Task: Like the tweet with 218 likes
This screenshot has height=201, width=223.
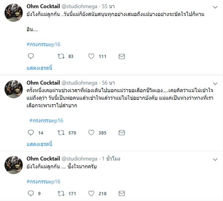Action: click(91, 193)
